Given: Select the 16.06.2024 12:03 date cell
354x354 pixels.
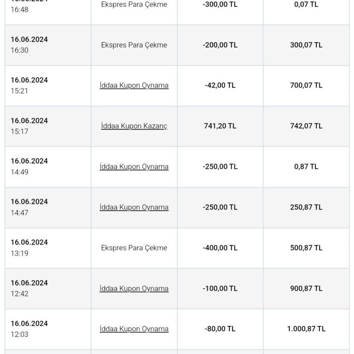Looking at the screenshot, I should click(29, 329).
